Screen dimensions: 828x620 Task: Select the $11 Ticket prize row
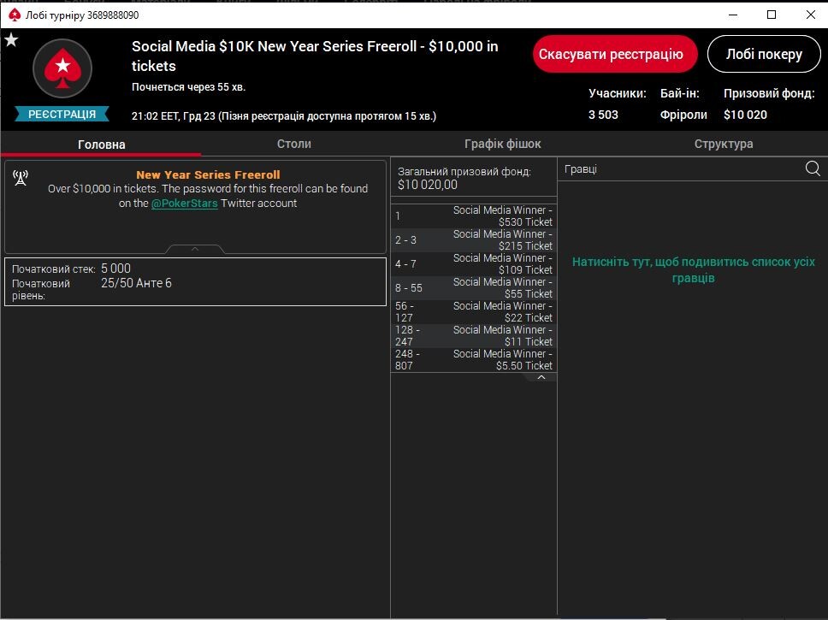(x=474, y=335)
